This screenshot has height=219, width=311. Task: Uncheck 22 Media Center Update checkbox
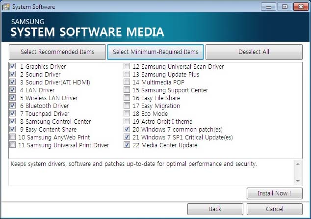(x=127, y=145)
